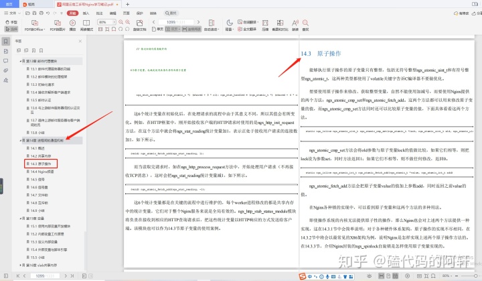Open bookmark 14.2 共享内存
The width and height of the screenshot is (482, 281).
pos(41,156)
